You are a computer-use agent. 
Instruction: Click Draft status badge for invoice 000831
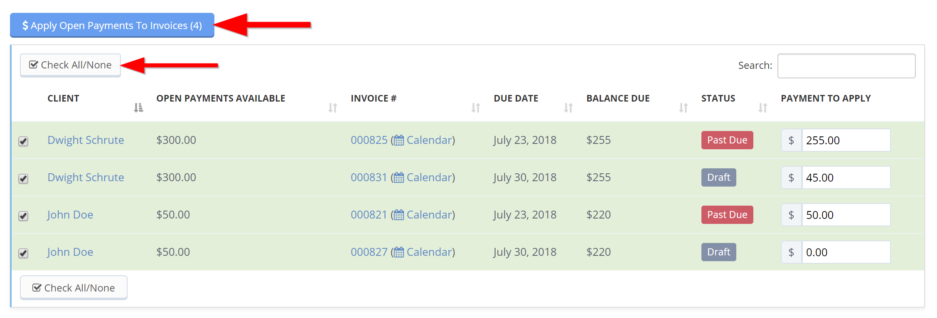click(719, 177)
